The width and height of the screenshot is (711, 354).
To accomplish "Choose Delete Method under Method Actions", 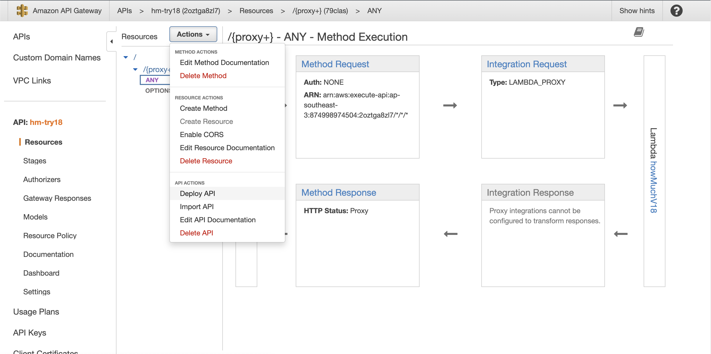I will [x=203, y=76].
